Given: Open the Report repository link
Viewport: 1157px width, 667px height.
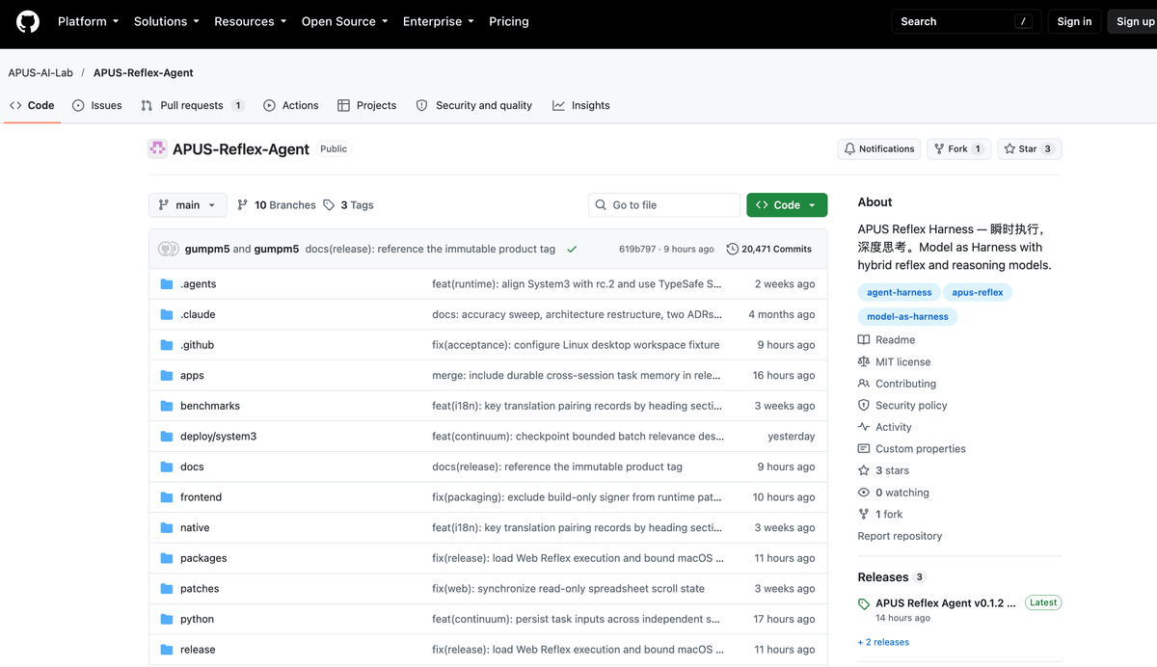Looking at the screenshot, I should 900,536.
